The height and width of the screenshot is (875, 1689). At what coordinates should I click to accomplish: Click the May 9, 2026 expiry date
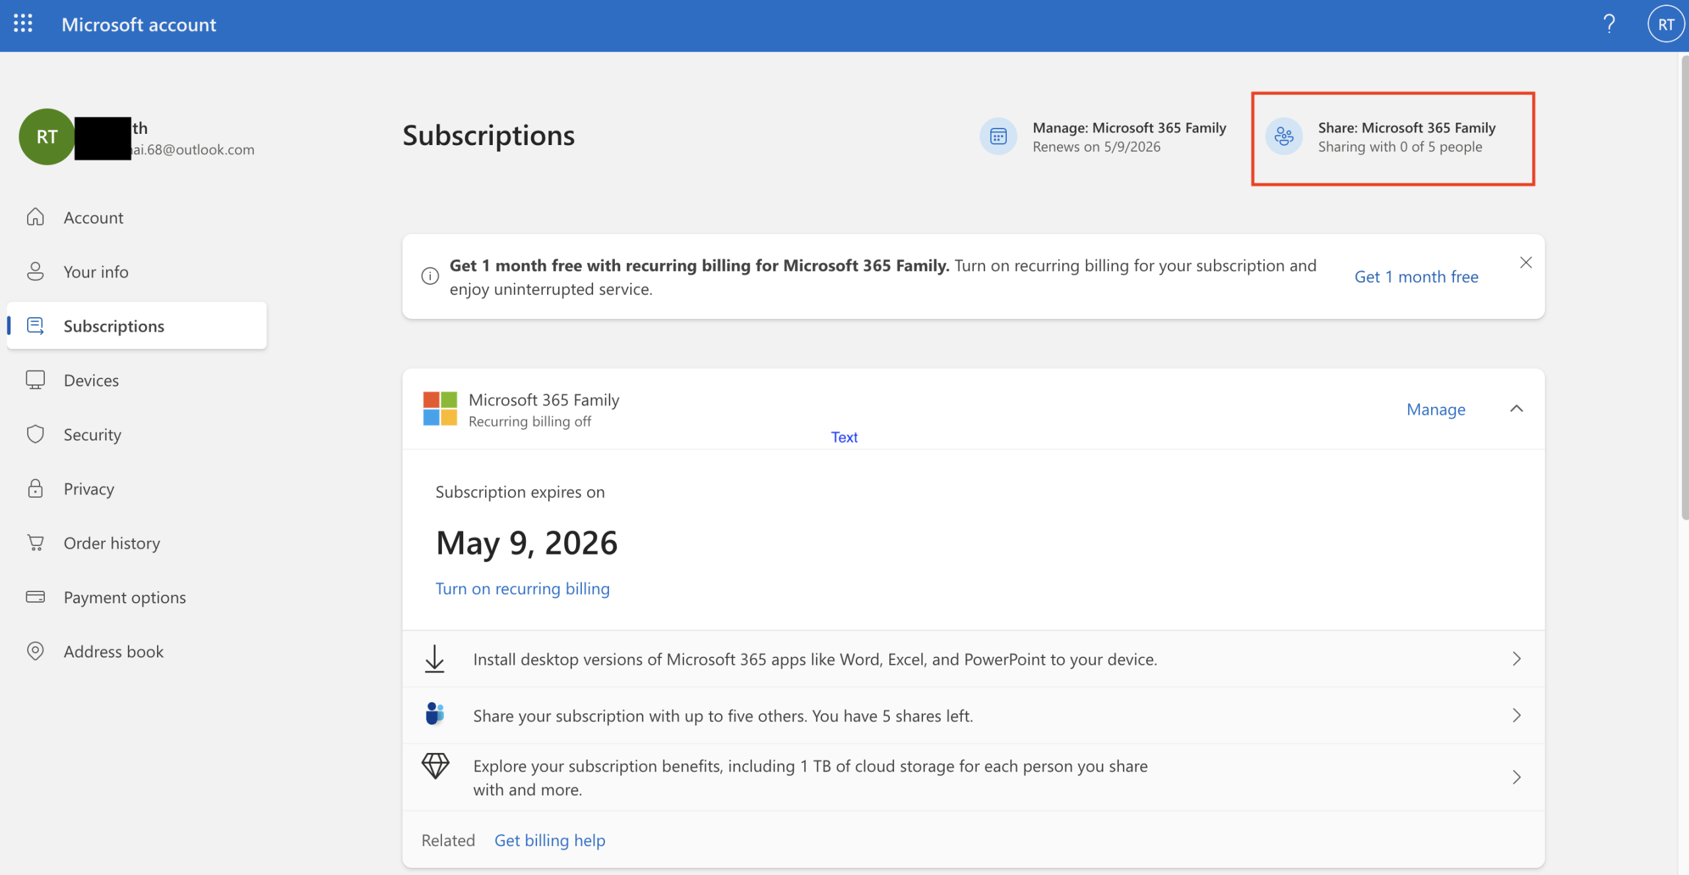(526, 543)
